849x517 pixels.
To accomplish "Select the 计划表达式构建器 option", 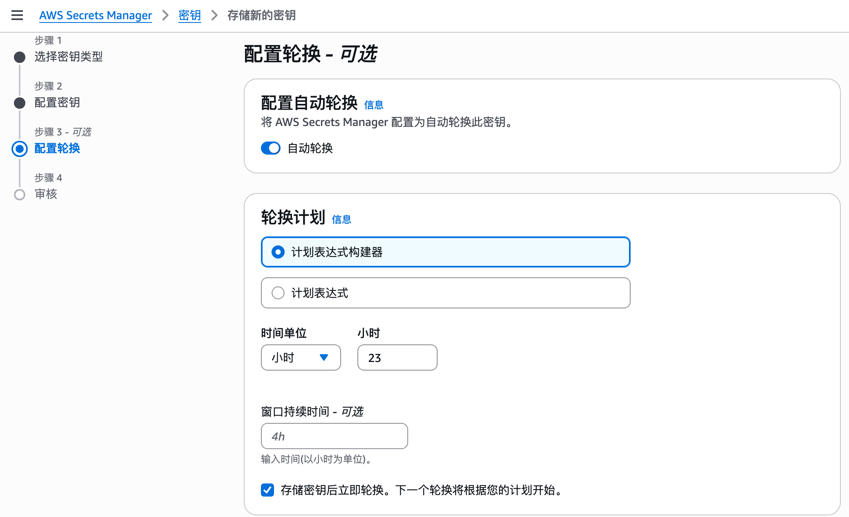I will 278,252.
